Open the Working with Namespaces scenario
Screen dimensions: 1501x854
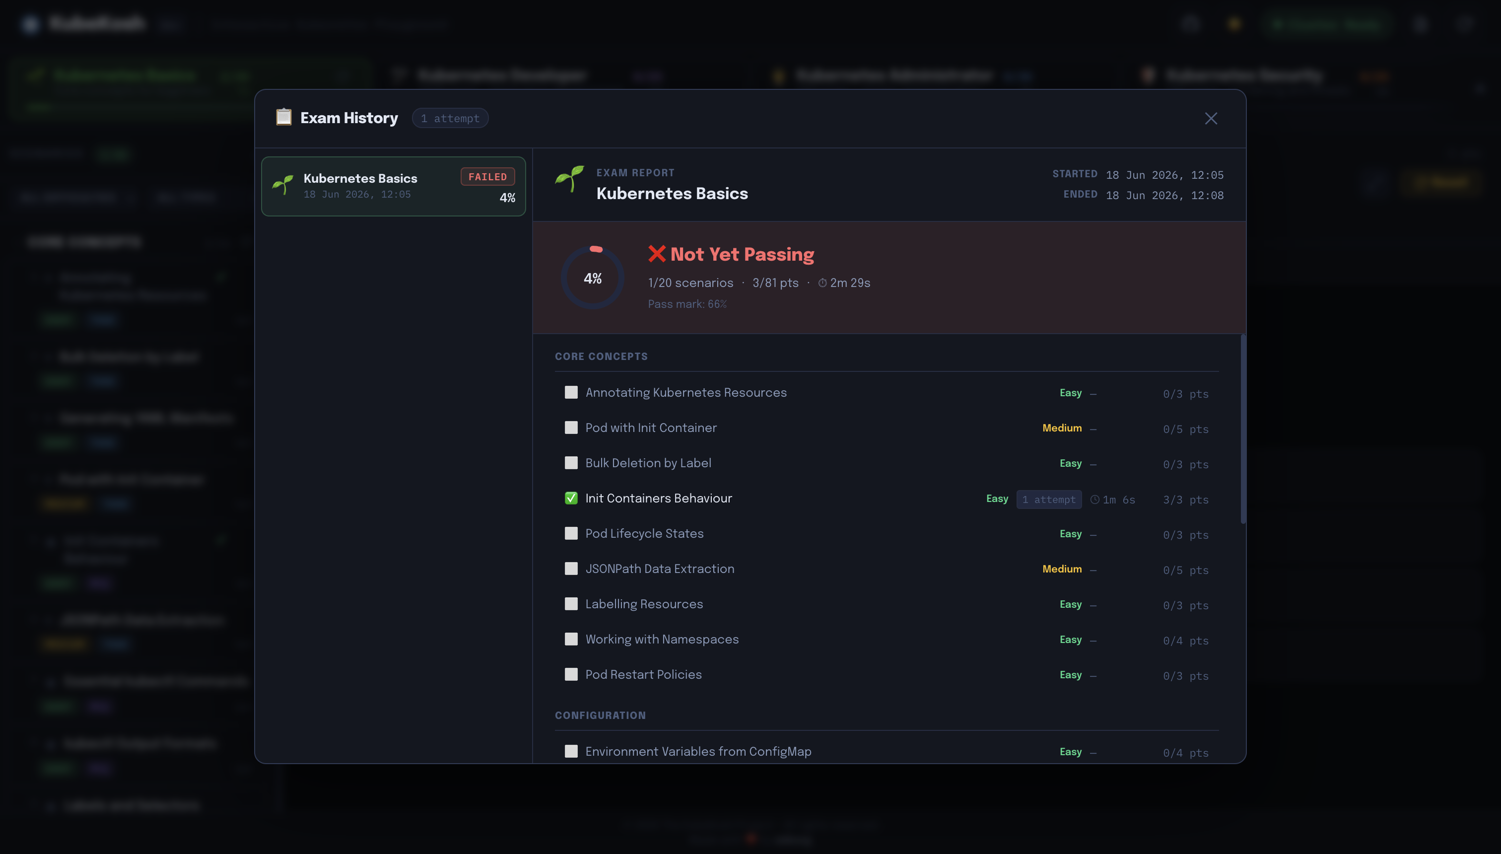[887, 640]
